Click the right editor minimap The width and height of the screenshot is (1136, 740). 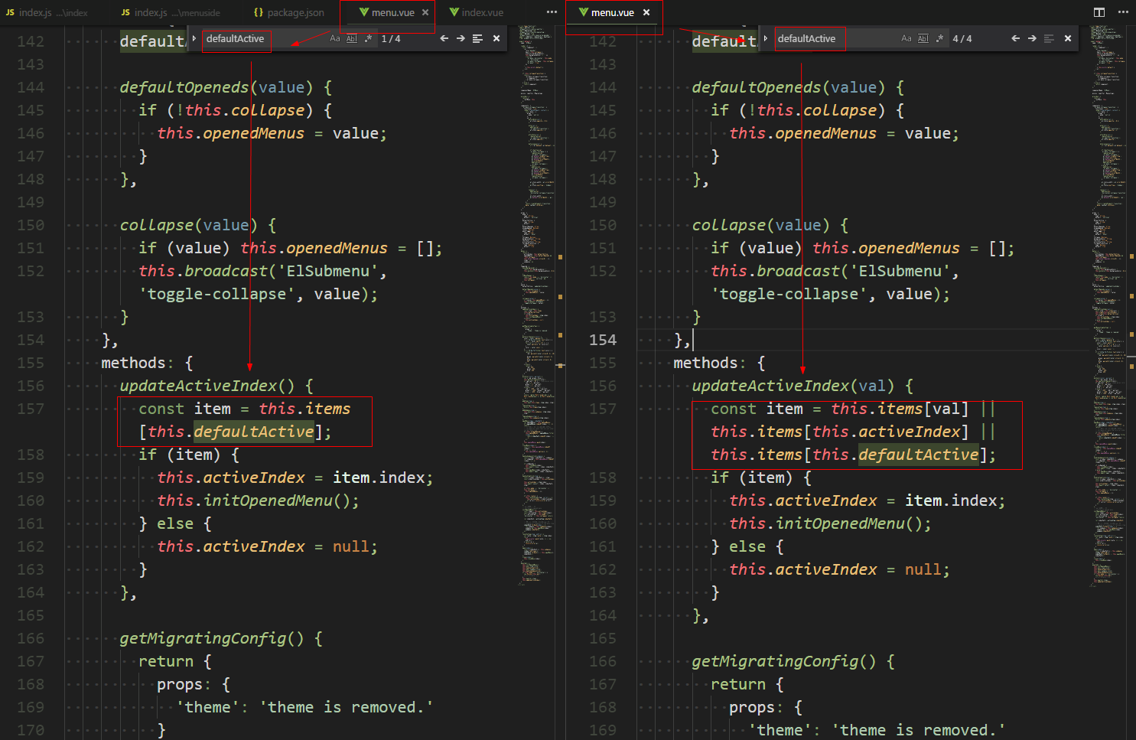click(x=1108, y=306)
